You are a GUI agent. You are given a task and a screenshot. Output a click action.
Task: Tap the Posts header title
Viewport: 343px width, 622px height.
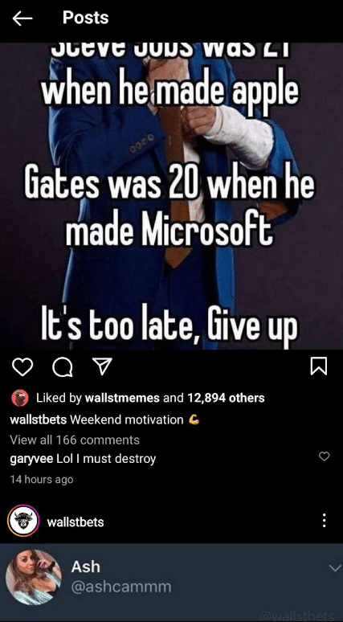pos(86,18)
